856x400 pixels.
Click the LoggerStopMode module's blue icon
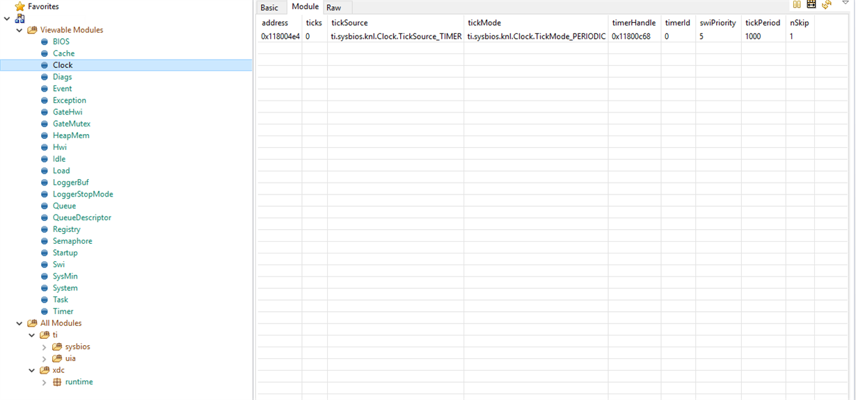[x=45, y=194]
